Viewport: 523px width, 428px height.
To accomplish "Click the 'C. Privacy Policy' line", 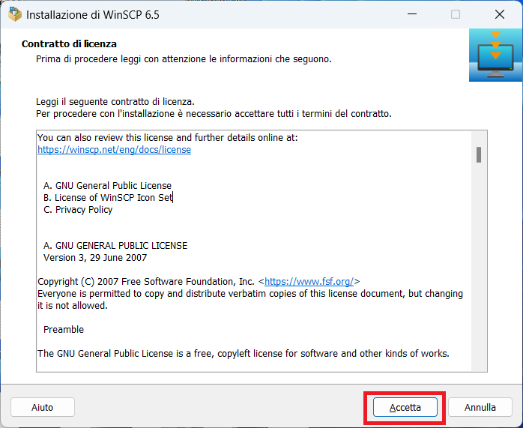I will (78, 210).
